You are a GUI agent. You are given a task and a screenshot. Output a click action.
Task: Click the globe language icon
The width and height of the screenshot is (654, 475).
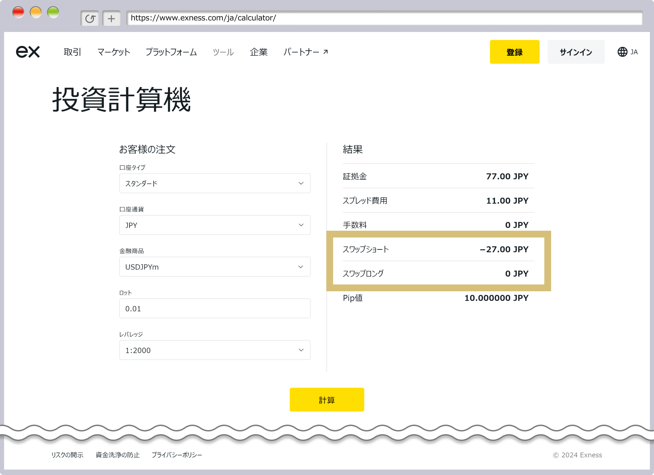tap(622, 52)
